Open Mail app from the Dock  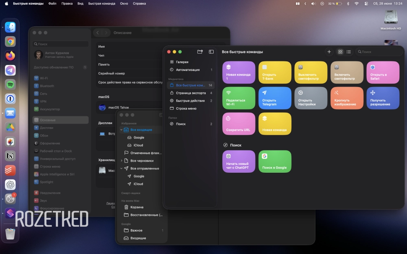click(x=11, y=113)
